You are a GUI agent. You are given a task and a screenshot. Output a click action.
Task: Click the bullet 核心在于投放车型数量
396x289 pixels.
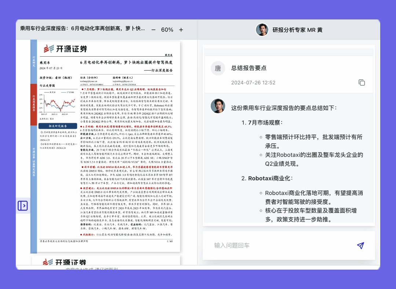tap(311, 215)
